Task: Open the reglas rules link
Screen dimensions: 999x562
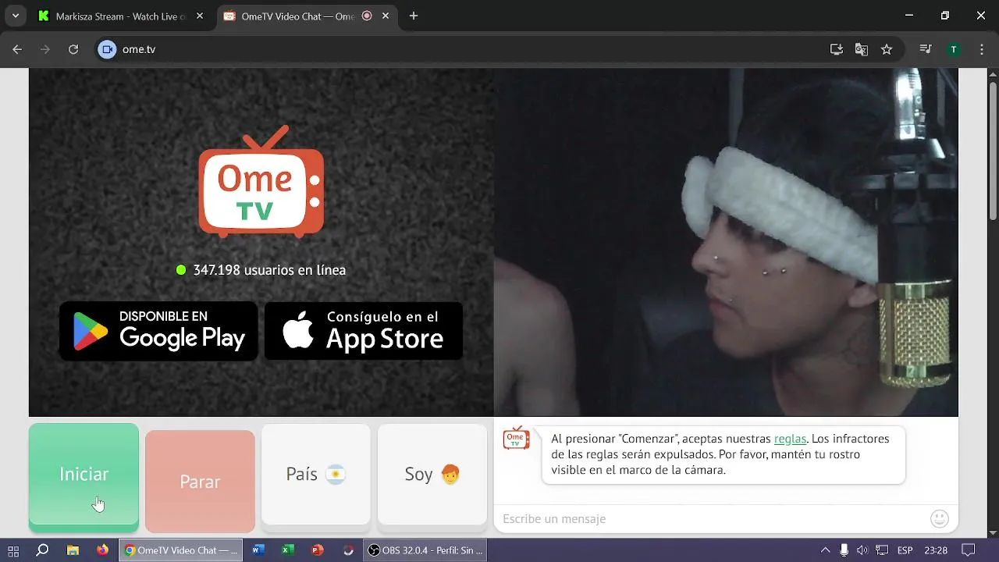Action: coord(790,439)
